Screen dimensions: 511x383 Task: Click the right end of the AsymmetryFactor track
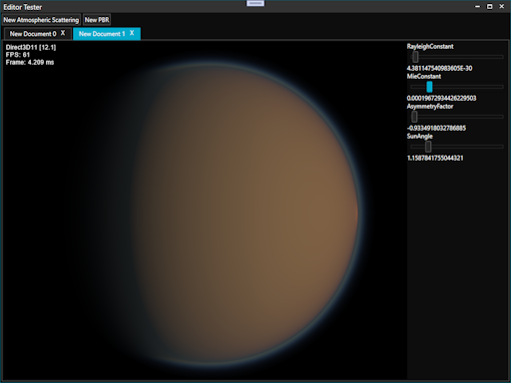pyautogui.click(x=501, y=117)
